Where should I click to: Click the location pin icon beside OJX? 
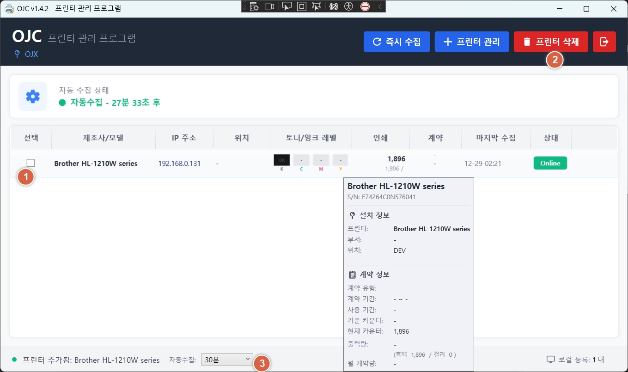pyautogui.click(x=18, y=54)
